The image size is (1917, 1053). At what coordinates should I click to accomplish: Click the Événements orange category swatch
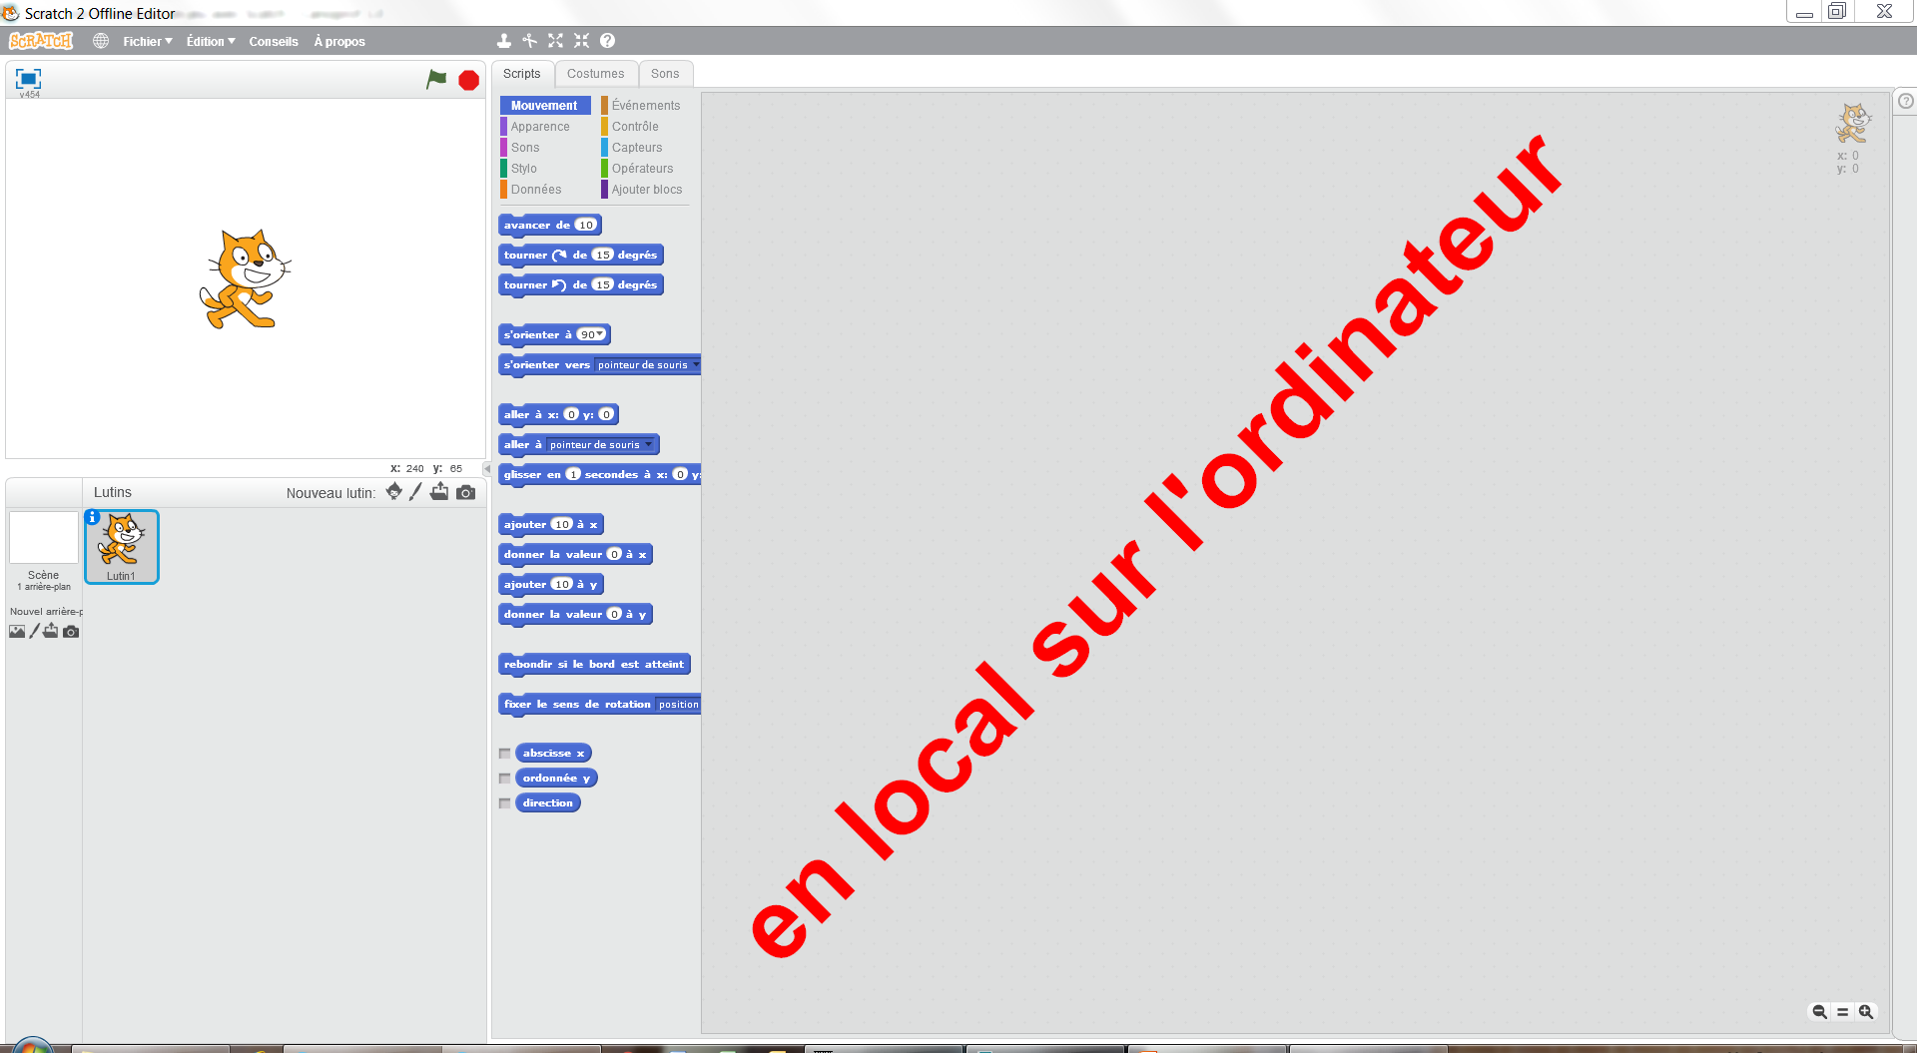(x=605, y=106)
